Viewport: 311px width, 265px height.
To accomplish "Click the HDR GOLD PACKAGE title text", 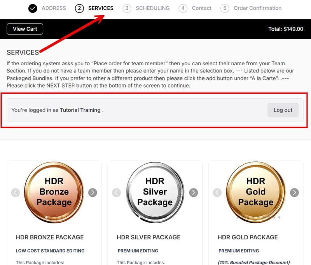I will point(248,237).
